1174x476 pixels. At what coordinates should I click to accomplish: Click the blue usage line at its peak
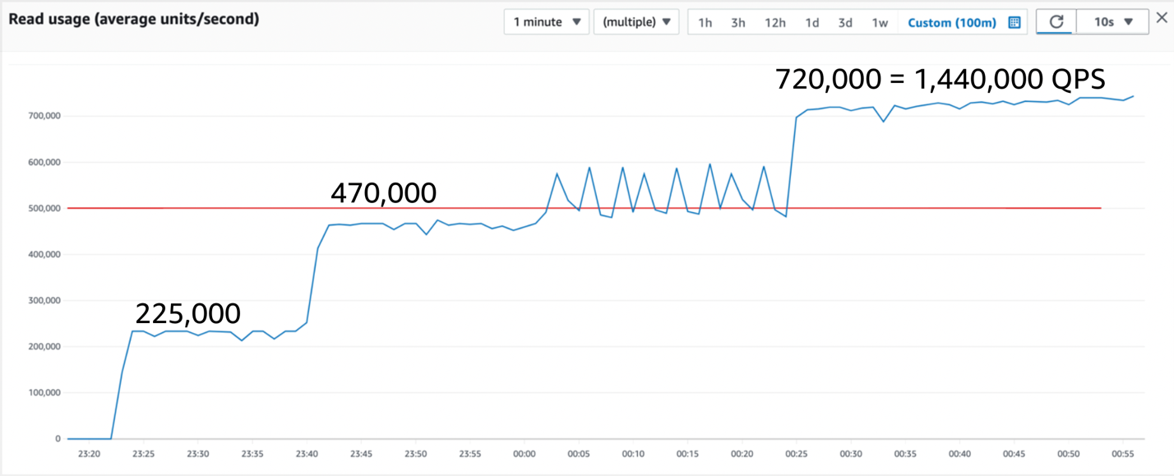pos(1132,96)
